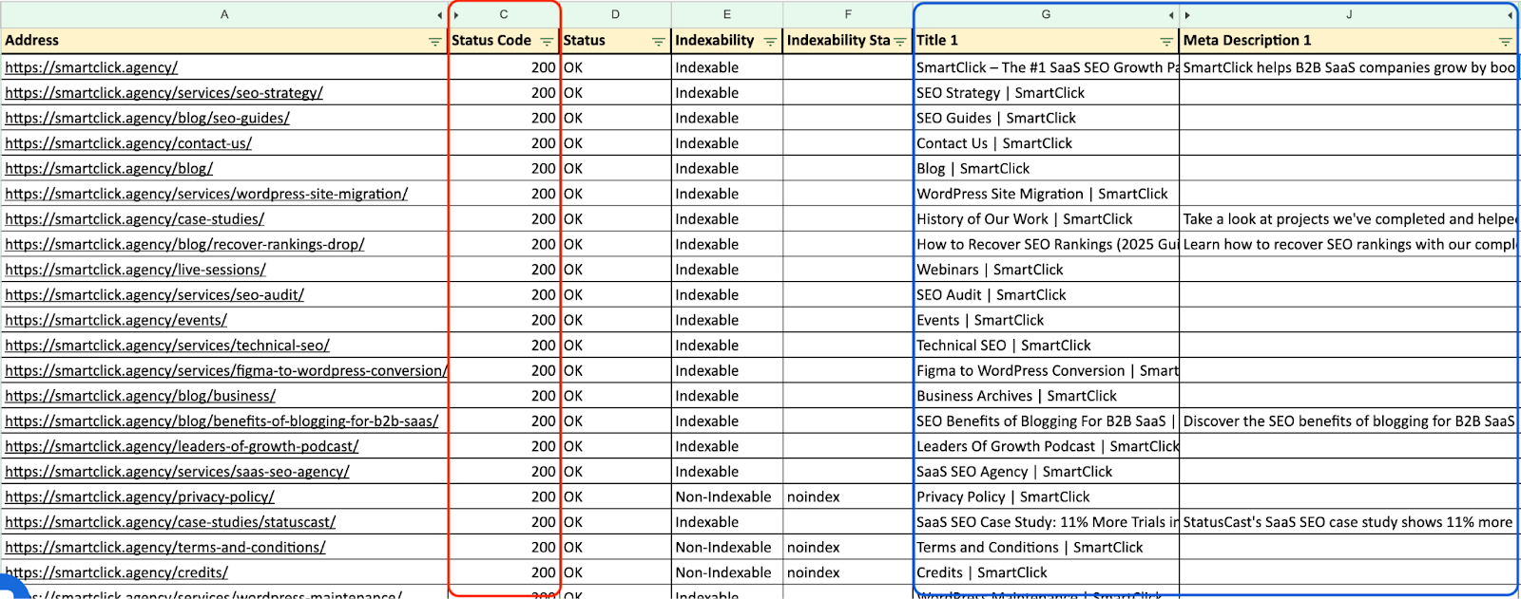The height and width of the screenshot is (599, 1521).
Task: Open the services/saas-seo-agency link
Action: (177, 472)
